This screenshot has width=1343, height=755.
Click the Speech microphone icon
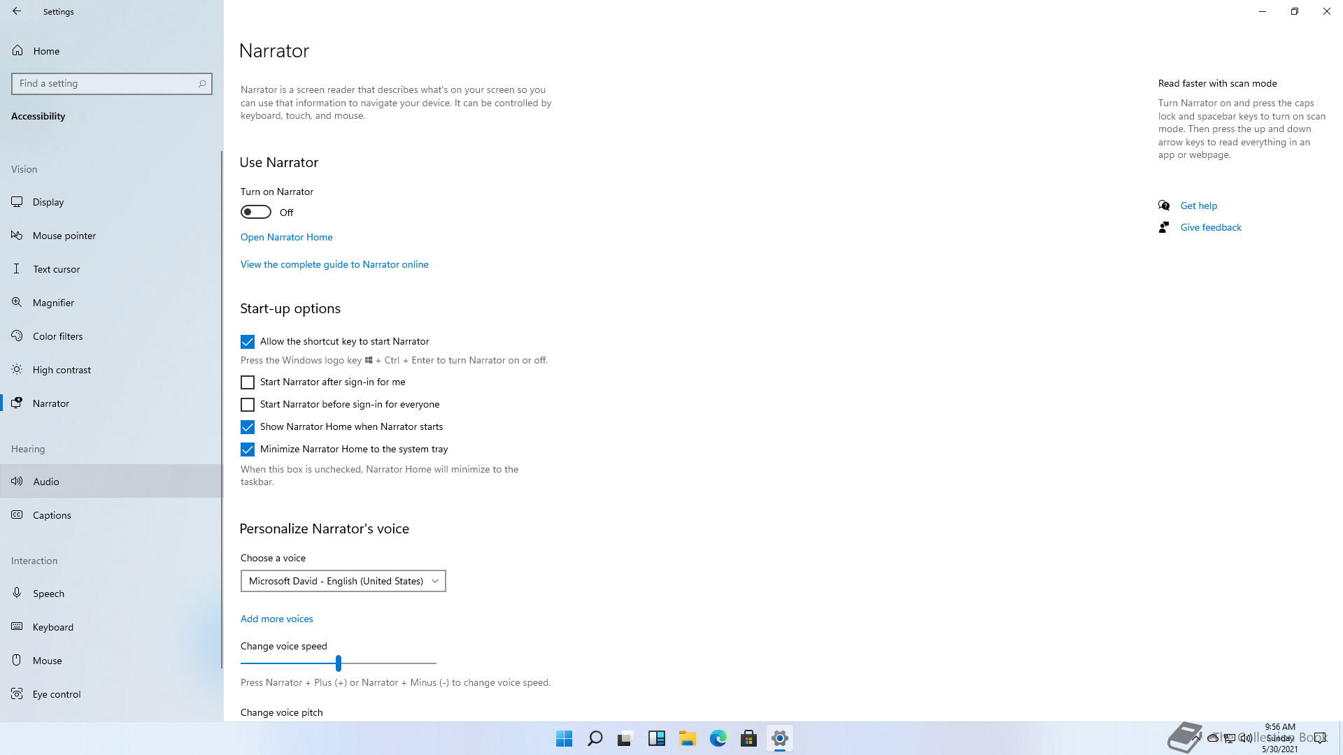tap(17, 594)
